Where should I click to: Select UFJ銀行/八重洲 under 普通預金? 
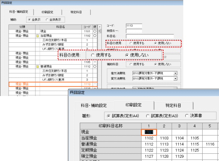coord(53,80)
